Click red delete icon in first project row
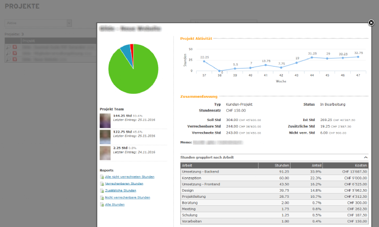Viewport: 379px width, 227px height. click(x=15, y=47)
